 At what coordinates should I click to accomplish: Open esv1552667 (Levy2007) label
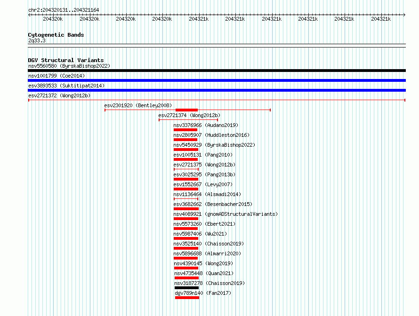coord(203,184)
